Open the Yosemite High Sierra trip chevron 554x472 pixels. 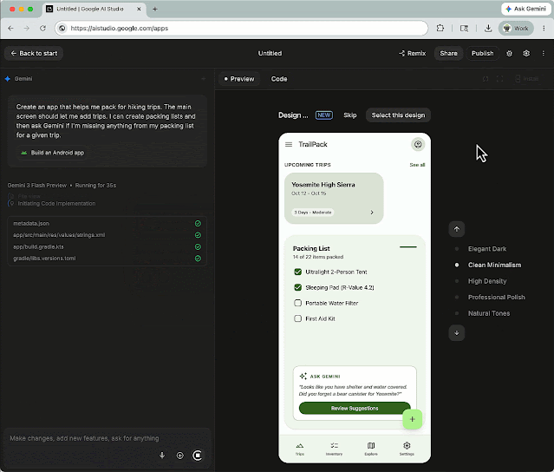click(x=372, y=212)
